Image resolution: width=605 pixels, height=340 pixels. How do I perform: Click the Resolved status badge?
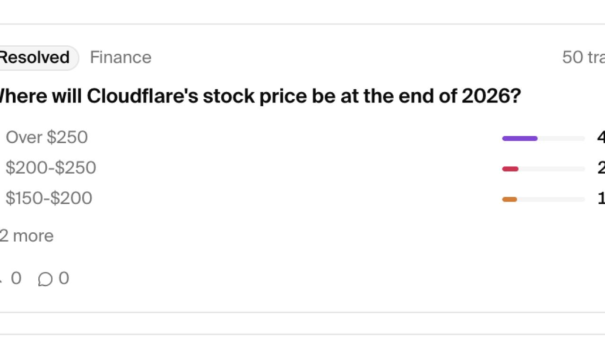coord(35,58)
